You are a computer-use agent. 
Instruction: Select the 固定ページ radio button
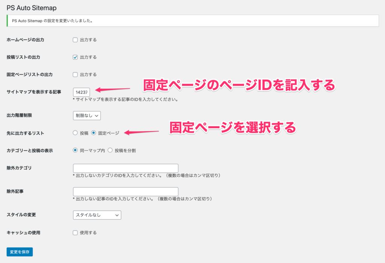click(93, 133)
